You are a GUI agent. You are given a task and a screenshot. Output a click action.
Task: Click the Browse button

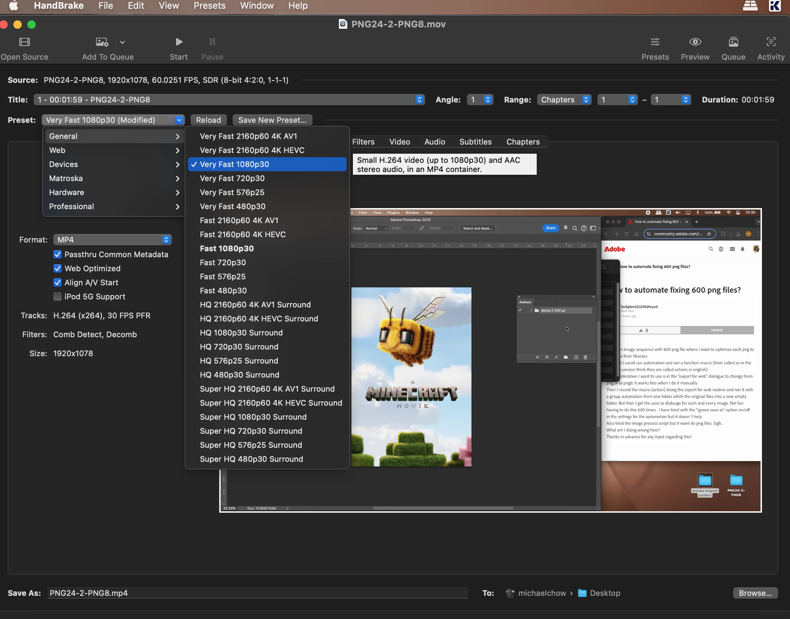755,593
